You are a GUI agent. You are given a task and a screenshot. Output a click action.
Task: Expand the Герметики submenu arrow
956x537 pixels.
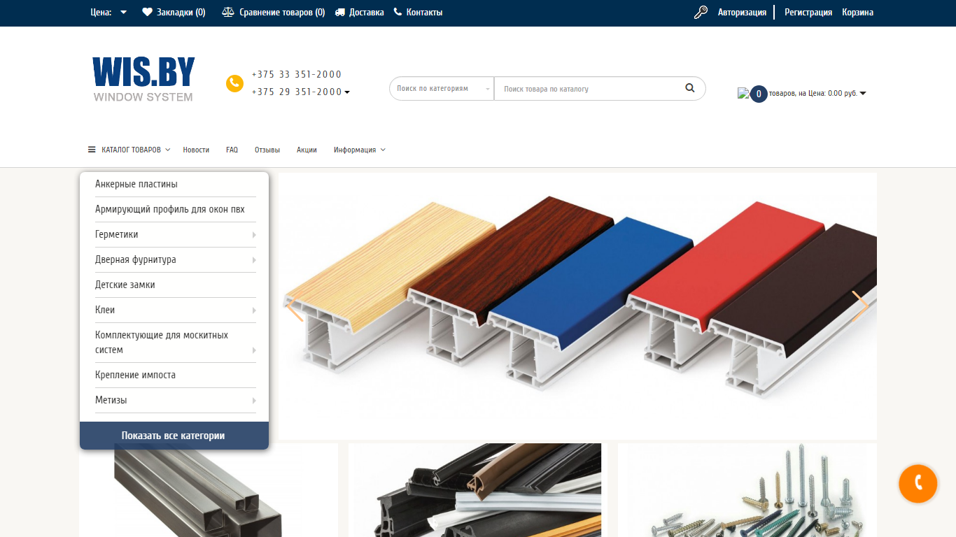click(x=254, y=235)
